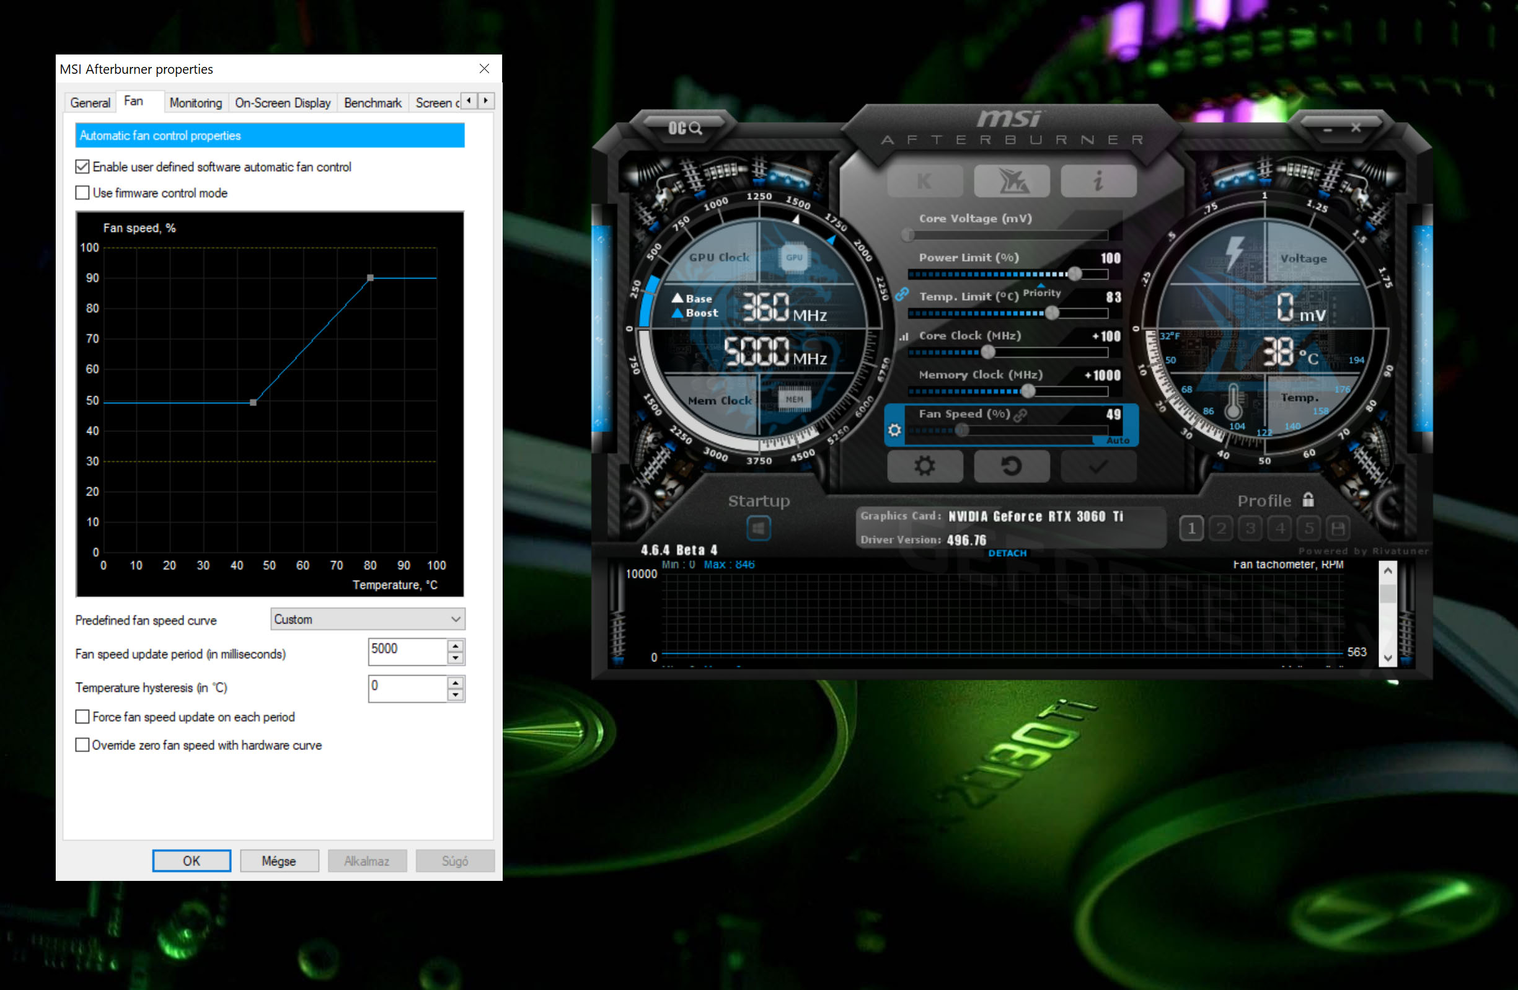The height and width of the screenshot is (990, 1518).
Task: Click the fan settings gear beside Fan Speed
Action: tap(894, 430)
